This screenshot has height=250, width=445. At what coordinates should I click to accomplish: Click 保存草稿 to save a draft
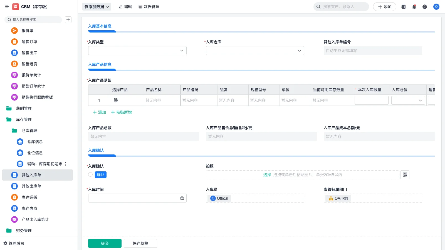tap(140, 243)
